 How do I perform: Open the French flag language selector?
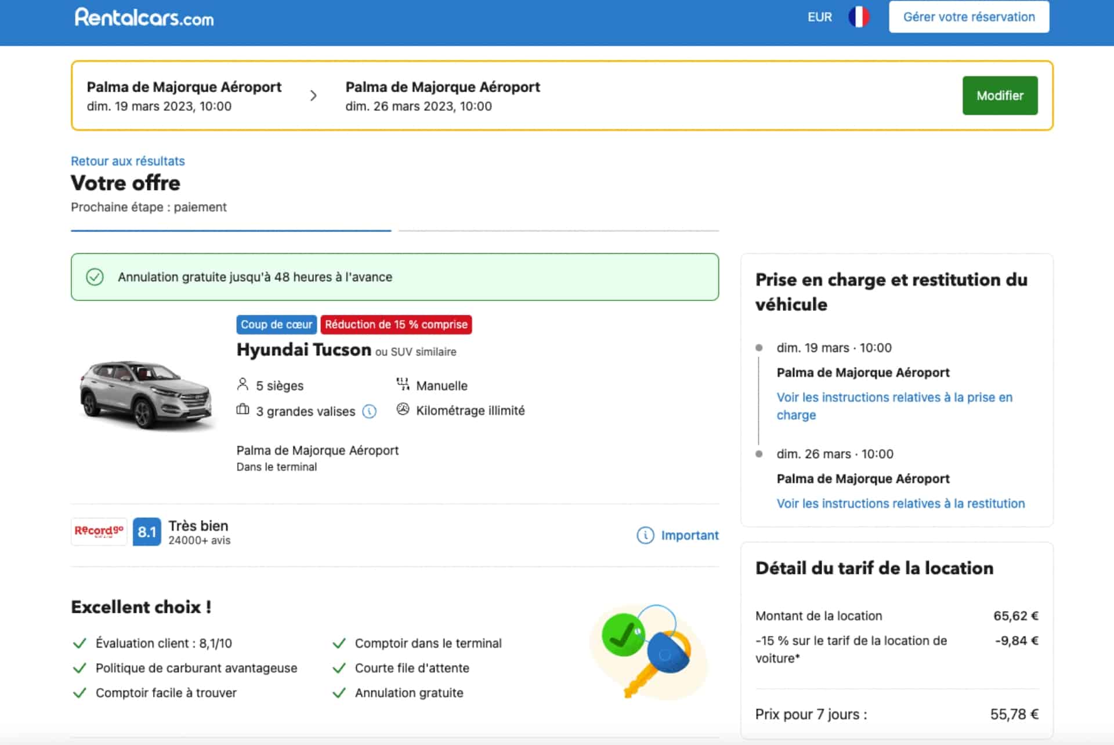(859, 17)
